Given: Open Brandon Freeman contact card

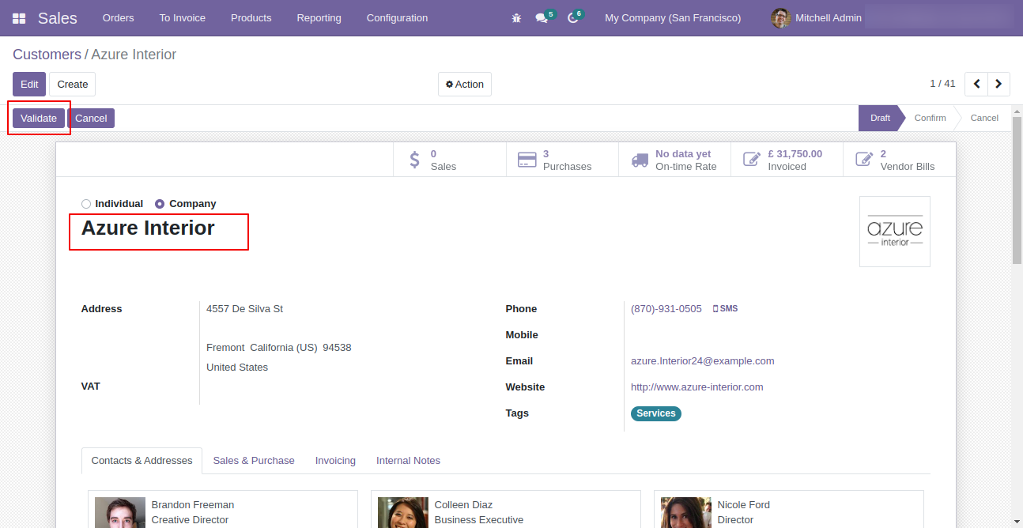Looking at the screenshot, I should [x=223, y=509].
